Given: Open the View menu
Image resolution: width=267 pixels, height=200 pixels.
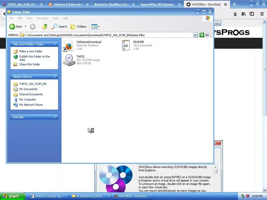Looking at the screenshot, I should (29, 18).
